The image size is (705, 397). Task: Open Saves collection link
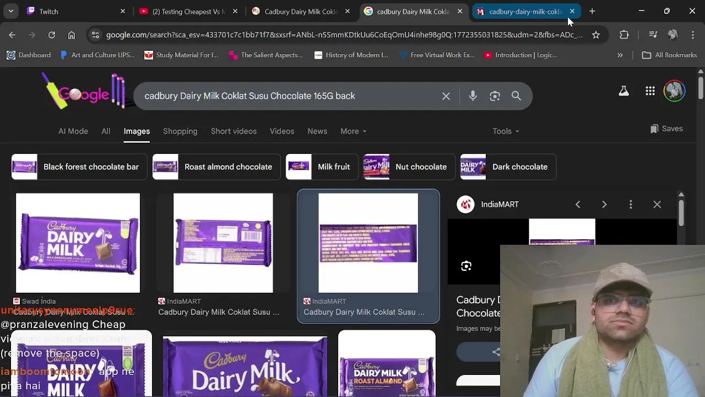[x=666, y=128]
